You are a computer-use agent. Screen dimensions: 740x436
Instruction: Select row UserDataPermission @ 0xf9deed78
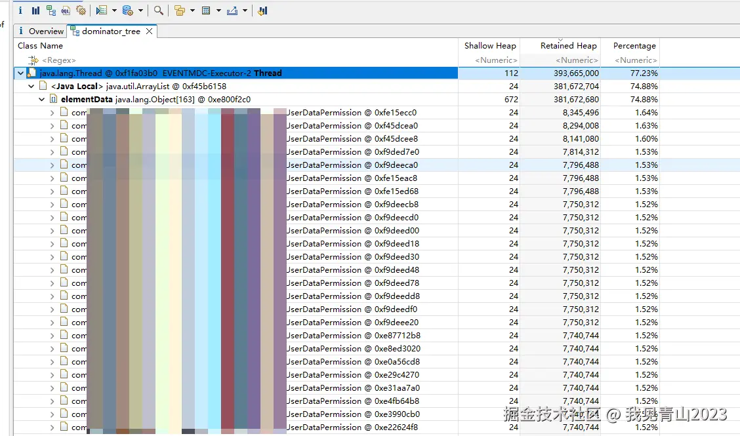point(337,283)
